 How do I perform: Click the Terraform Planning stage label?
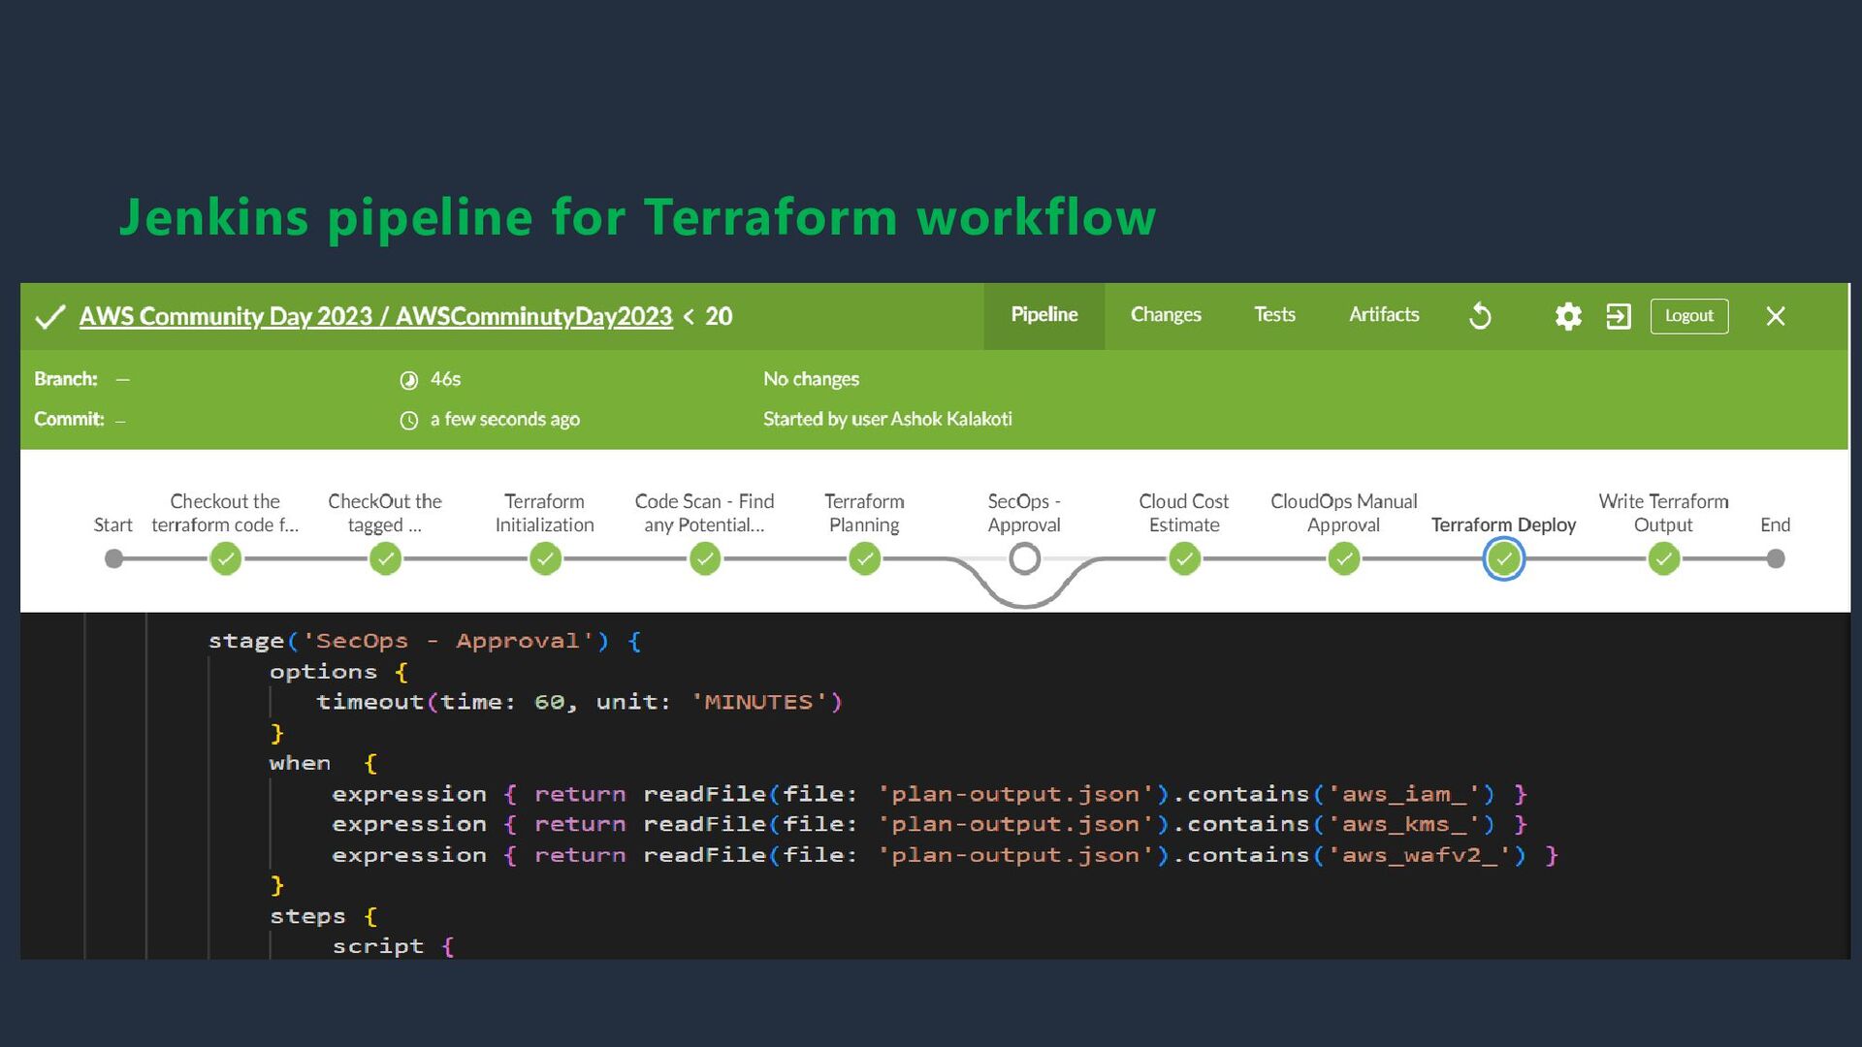click(864, 513)
